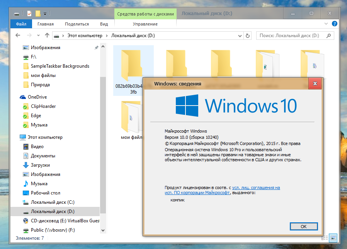Click New Folder icon in quick access toolbar
The width and height of the screenshot is (347, 249).
point(38,14)
